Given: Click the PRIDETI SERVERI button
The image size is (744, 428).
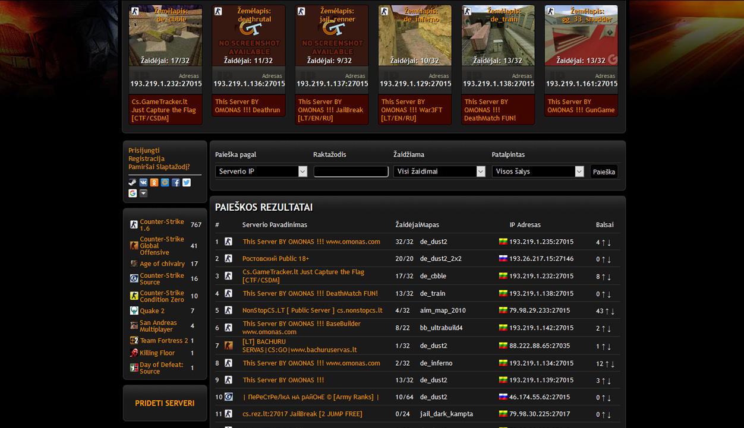Looking at the screenshot, I should coord(165,403).
